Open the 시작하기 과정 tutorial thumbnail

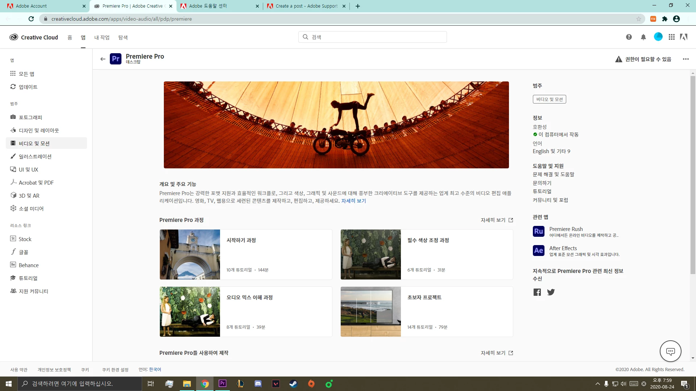click(190, 255)
